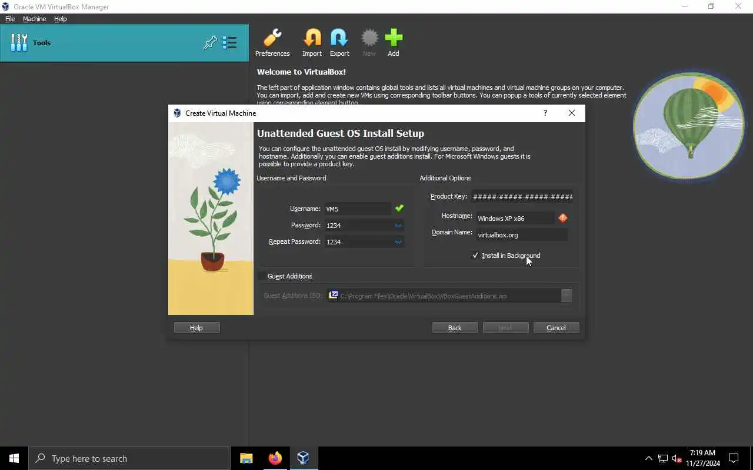Click the Product Key field

point(522,197)
